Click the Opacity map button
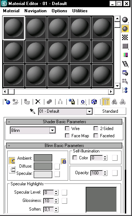Viewport: 132px width, 216px height. [x=115, y=173]
